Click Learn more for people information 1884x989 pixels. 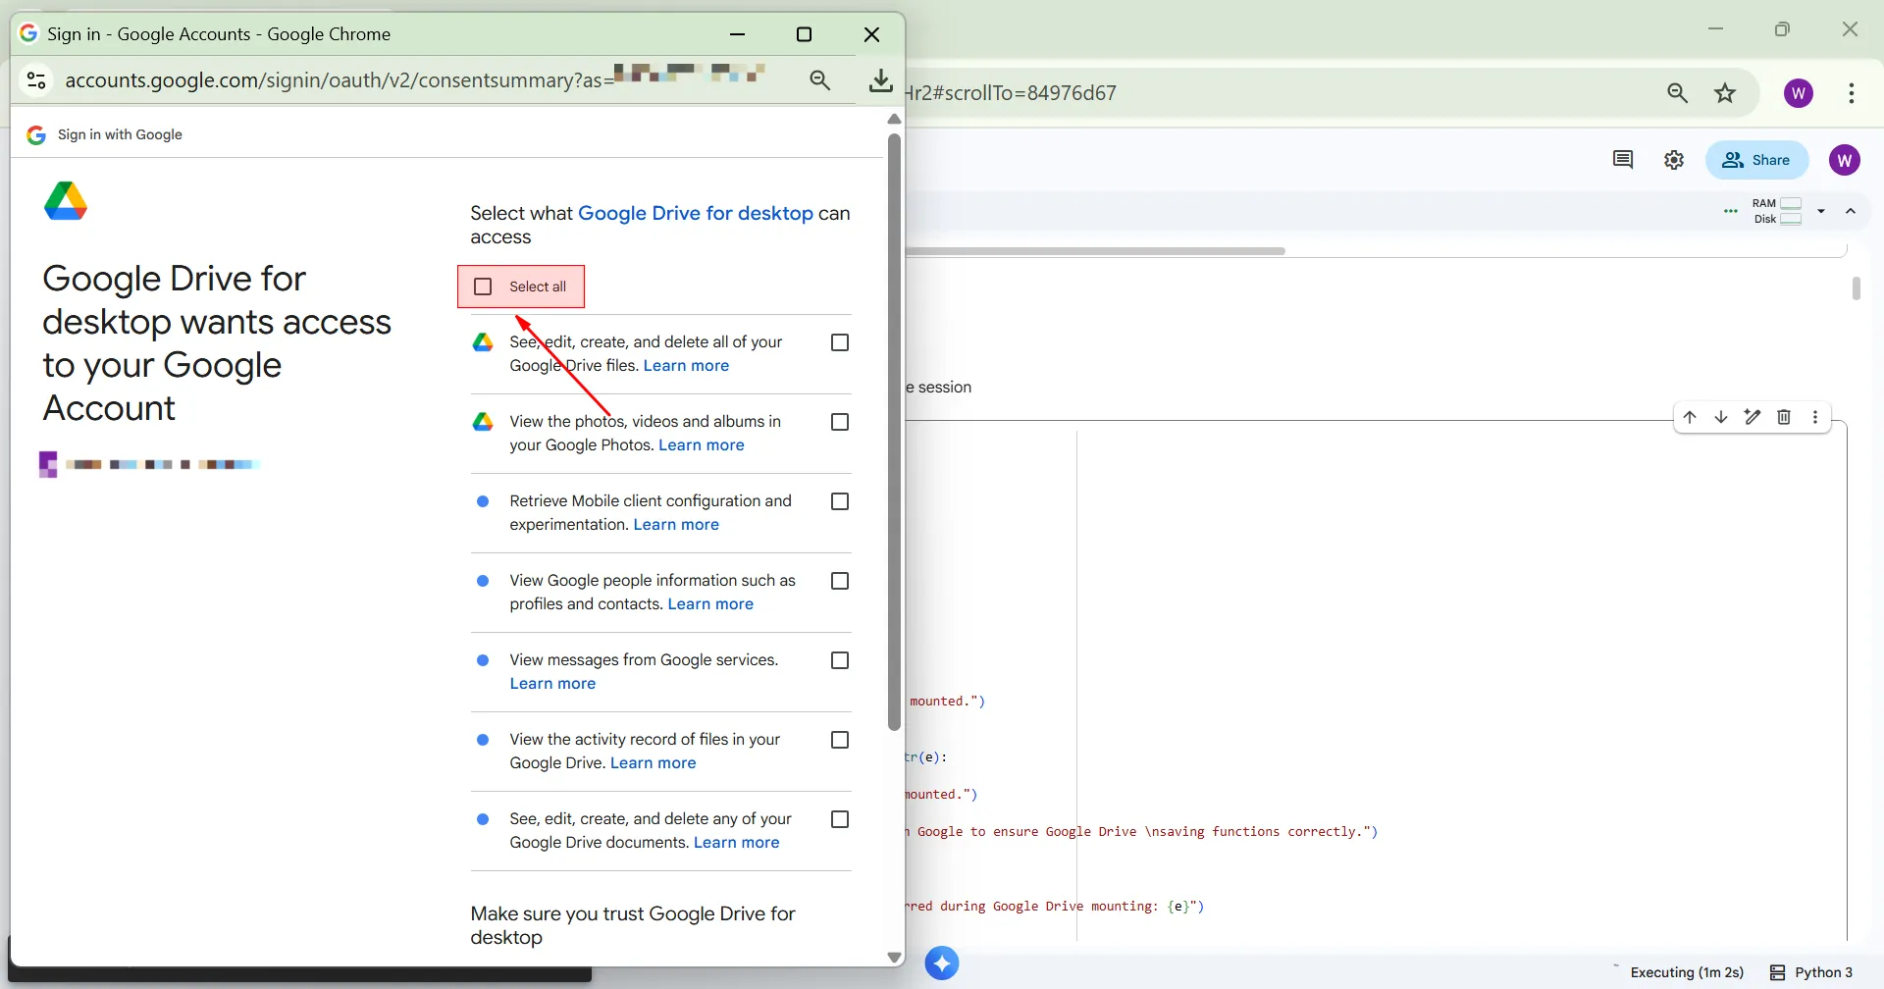[710, 604]
